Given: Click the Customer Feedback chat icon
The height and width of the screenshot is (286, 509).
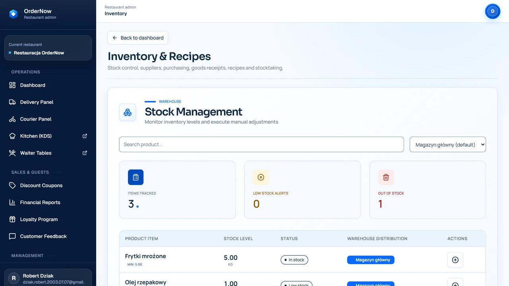Looking at the screenshot, I should (12, 236).
